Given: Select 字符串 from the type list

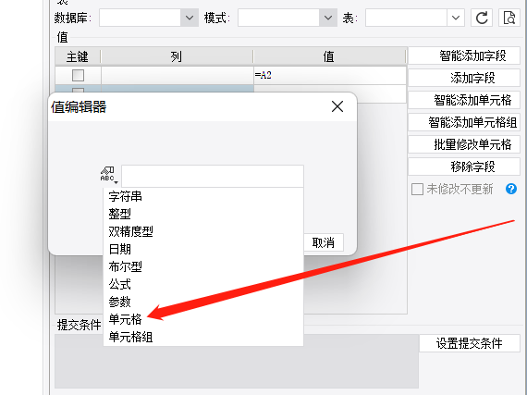Looking at the screenshot, I should pyautogui.click(x=203, y=196).
